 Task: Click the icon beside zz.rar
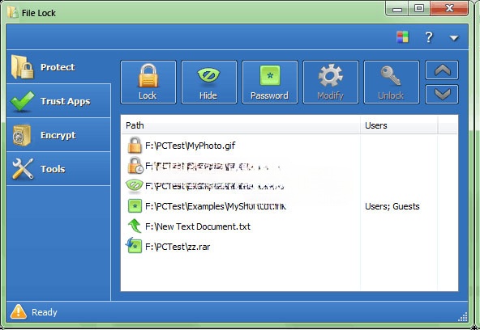coord(134,245)
